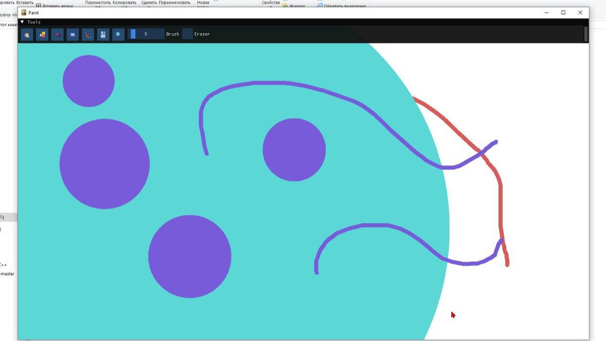Click Новая folder button in Explorer behind
The height and width of the screenshot is (341, 606).
(x=203, y=2)
